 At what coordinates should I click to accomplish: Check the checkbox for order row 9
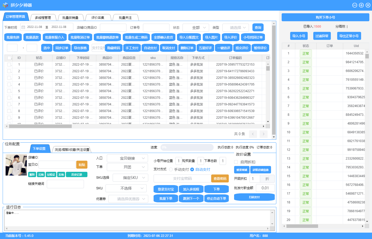pos(9,118)
